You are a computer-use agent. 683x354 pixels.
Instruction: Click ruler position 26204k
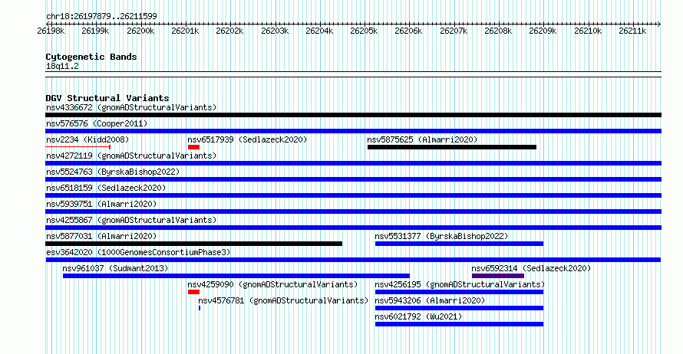[x=319, y=31]
